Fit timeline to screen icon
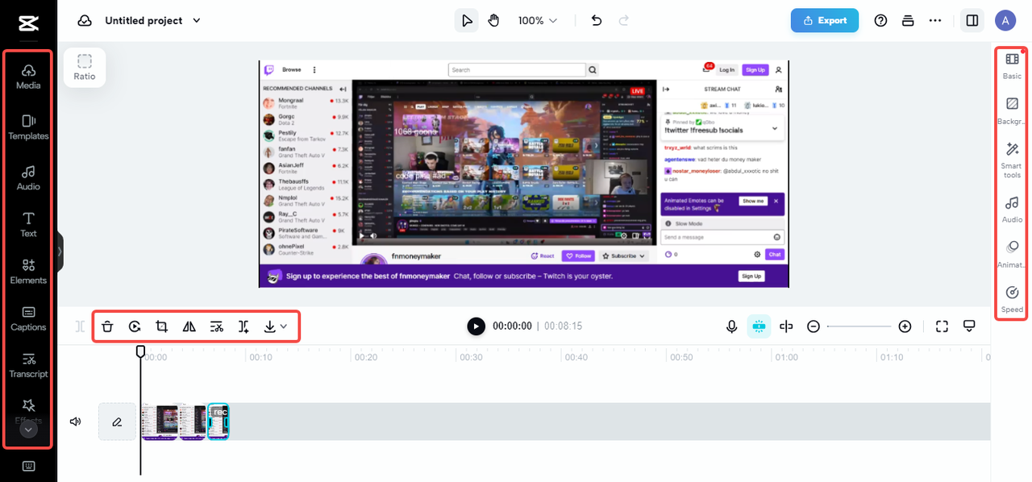The image size is (1032, 482). tap(942, 326)
